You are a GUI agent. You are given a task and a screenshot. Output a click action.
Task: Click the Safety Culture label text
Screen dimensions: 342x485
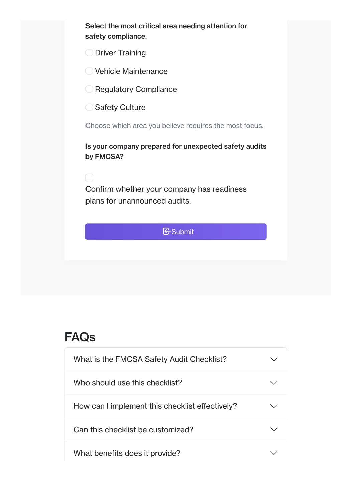click(120, 107)
